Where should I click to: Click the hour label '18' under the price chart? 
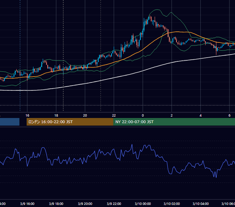(56, 116)
